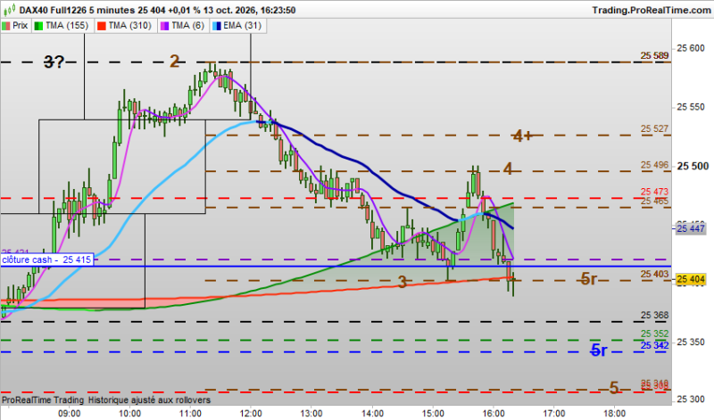Click the 17:00 time axis label
714x420 pixels.
[554, 414]
